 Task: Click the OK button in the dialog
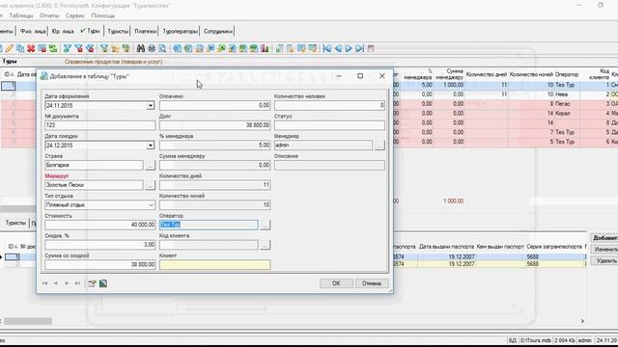click(x=336, y=283)
